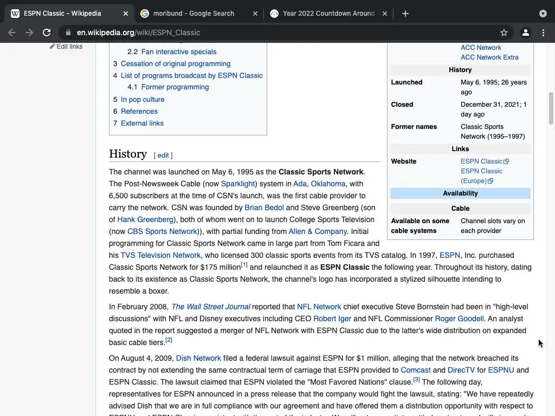Open the Roger Goodell link
This screenshot has width=555, height=416.
tap(459, 318)
